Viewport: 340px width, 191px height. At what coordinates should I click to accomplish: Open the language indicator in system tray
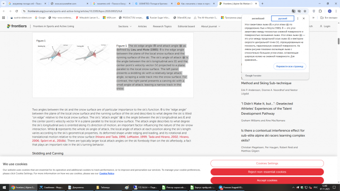[316, 187]
